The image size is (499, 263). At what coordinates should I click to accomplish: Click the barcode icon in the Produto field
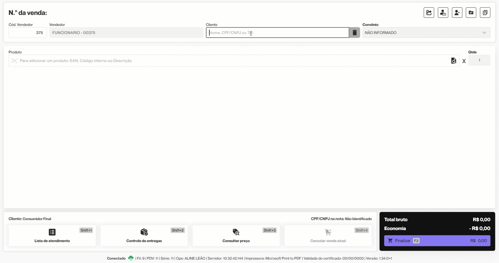pyautogui.click(x=14, y=61)
